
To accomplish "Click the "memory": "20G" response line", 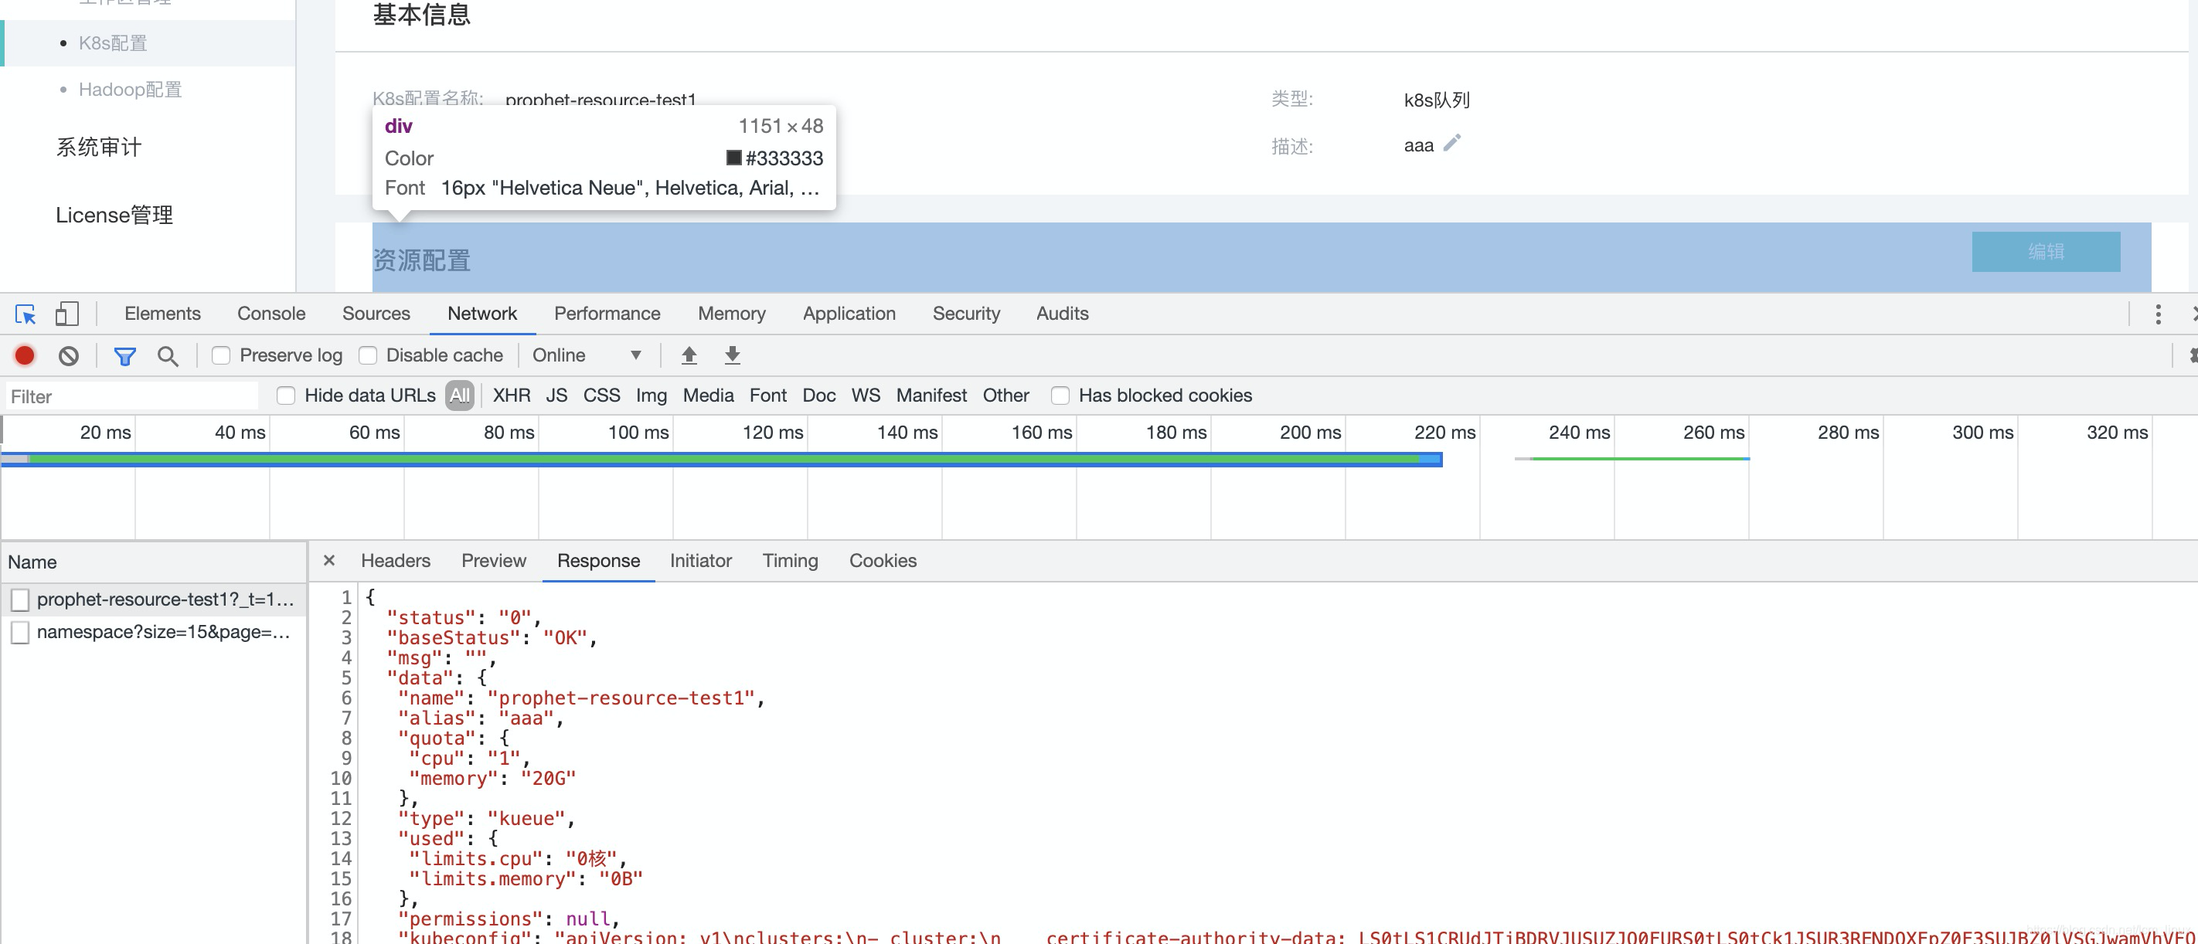I will [x=492, y=779].
